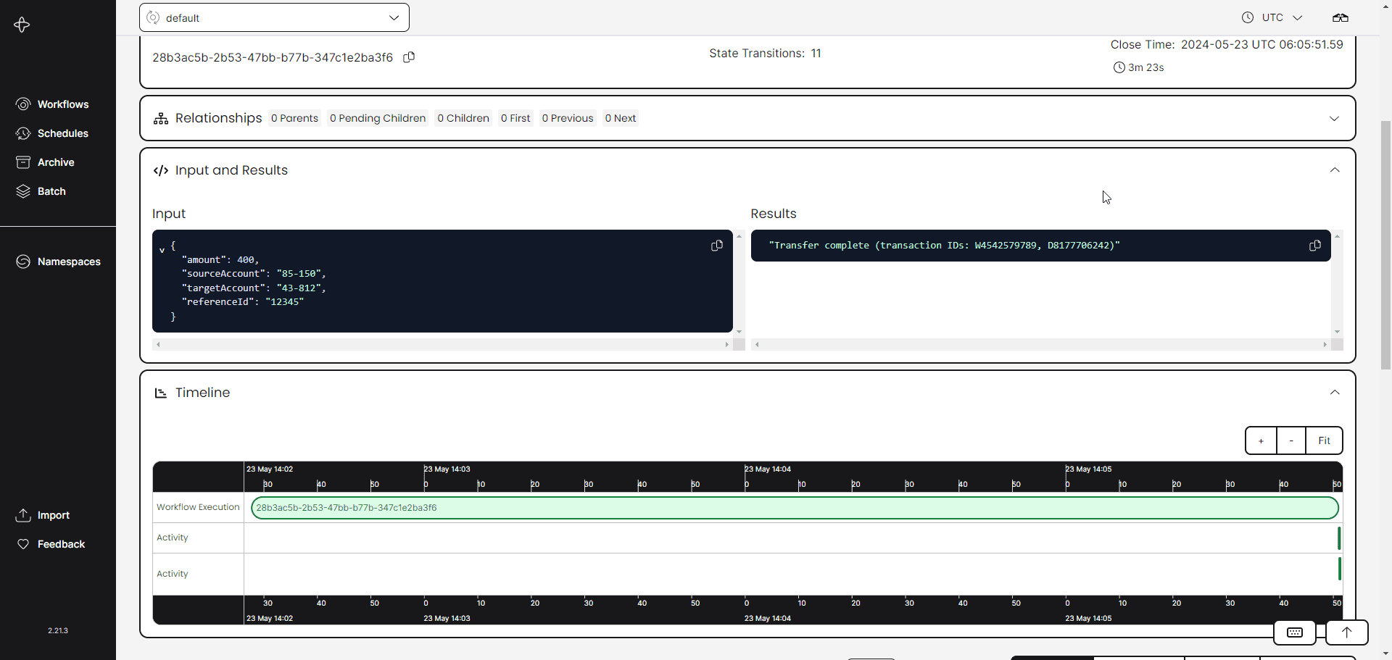Image resolution: width=1392 pixels, height=660 pixels.
Task: Click the Temporal logo icon
Action: 22,25
